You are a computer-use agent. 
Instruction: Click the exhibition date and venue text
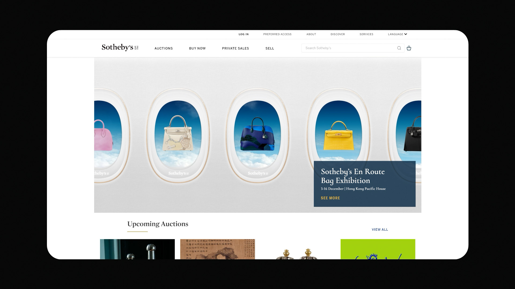pos(353,189)
